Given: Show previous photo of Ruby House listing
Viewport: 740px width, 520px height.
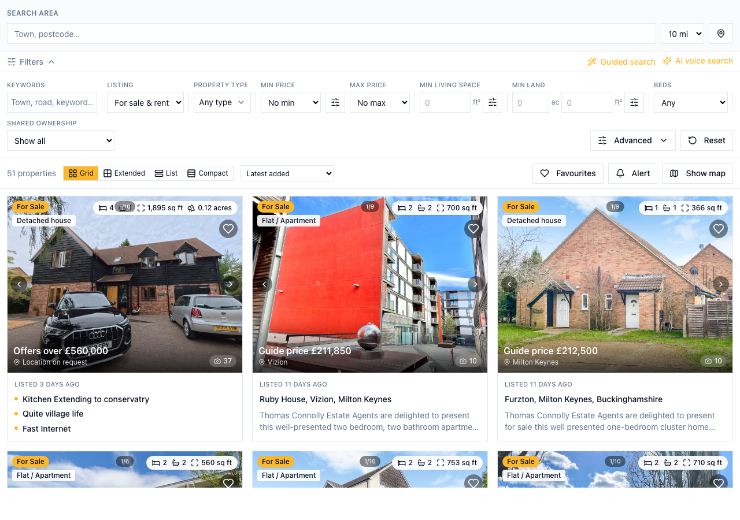Looking at the screenshot, I should (x=265, y=284).
